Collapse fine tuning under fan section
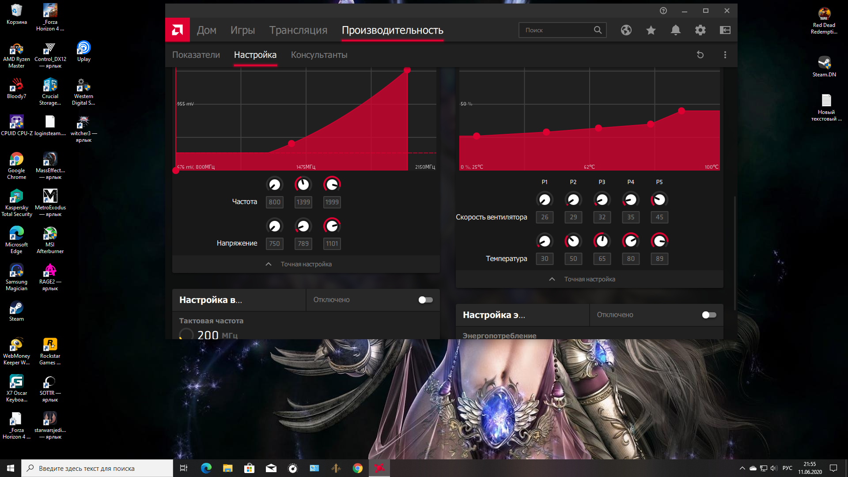 point(589,279)
